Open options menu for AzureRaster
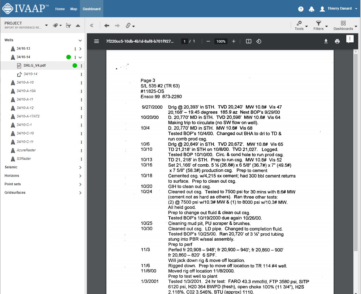Viewport: 361px width, 294px height. pyautogui.click(x=81, y=151)
